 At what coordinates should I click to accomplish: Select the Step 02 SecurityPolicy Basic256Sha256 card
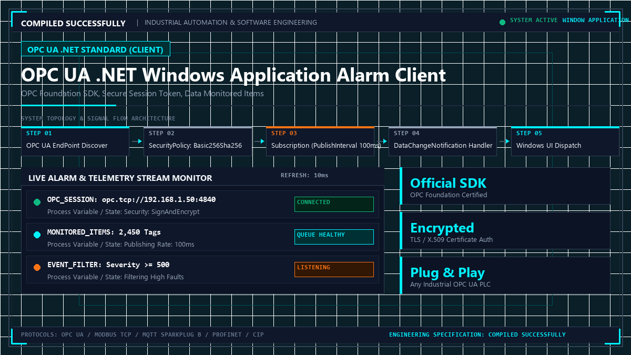pyautogui.click(x=198, y=141)
